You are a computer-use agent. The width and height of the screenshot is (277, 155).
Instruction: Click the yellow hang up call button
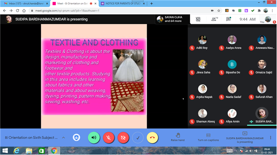tap(152, 138)
